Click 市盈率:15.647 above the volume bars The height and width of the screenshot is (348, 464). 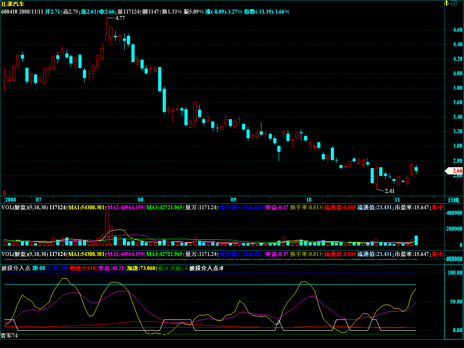(x=411, y=208)
